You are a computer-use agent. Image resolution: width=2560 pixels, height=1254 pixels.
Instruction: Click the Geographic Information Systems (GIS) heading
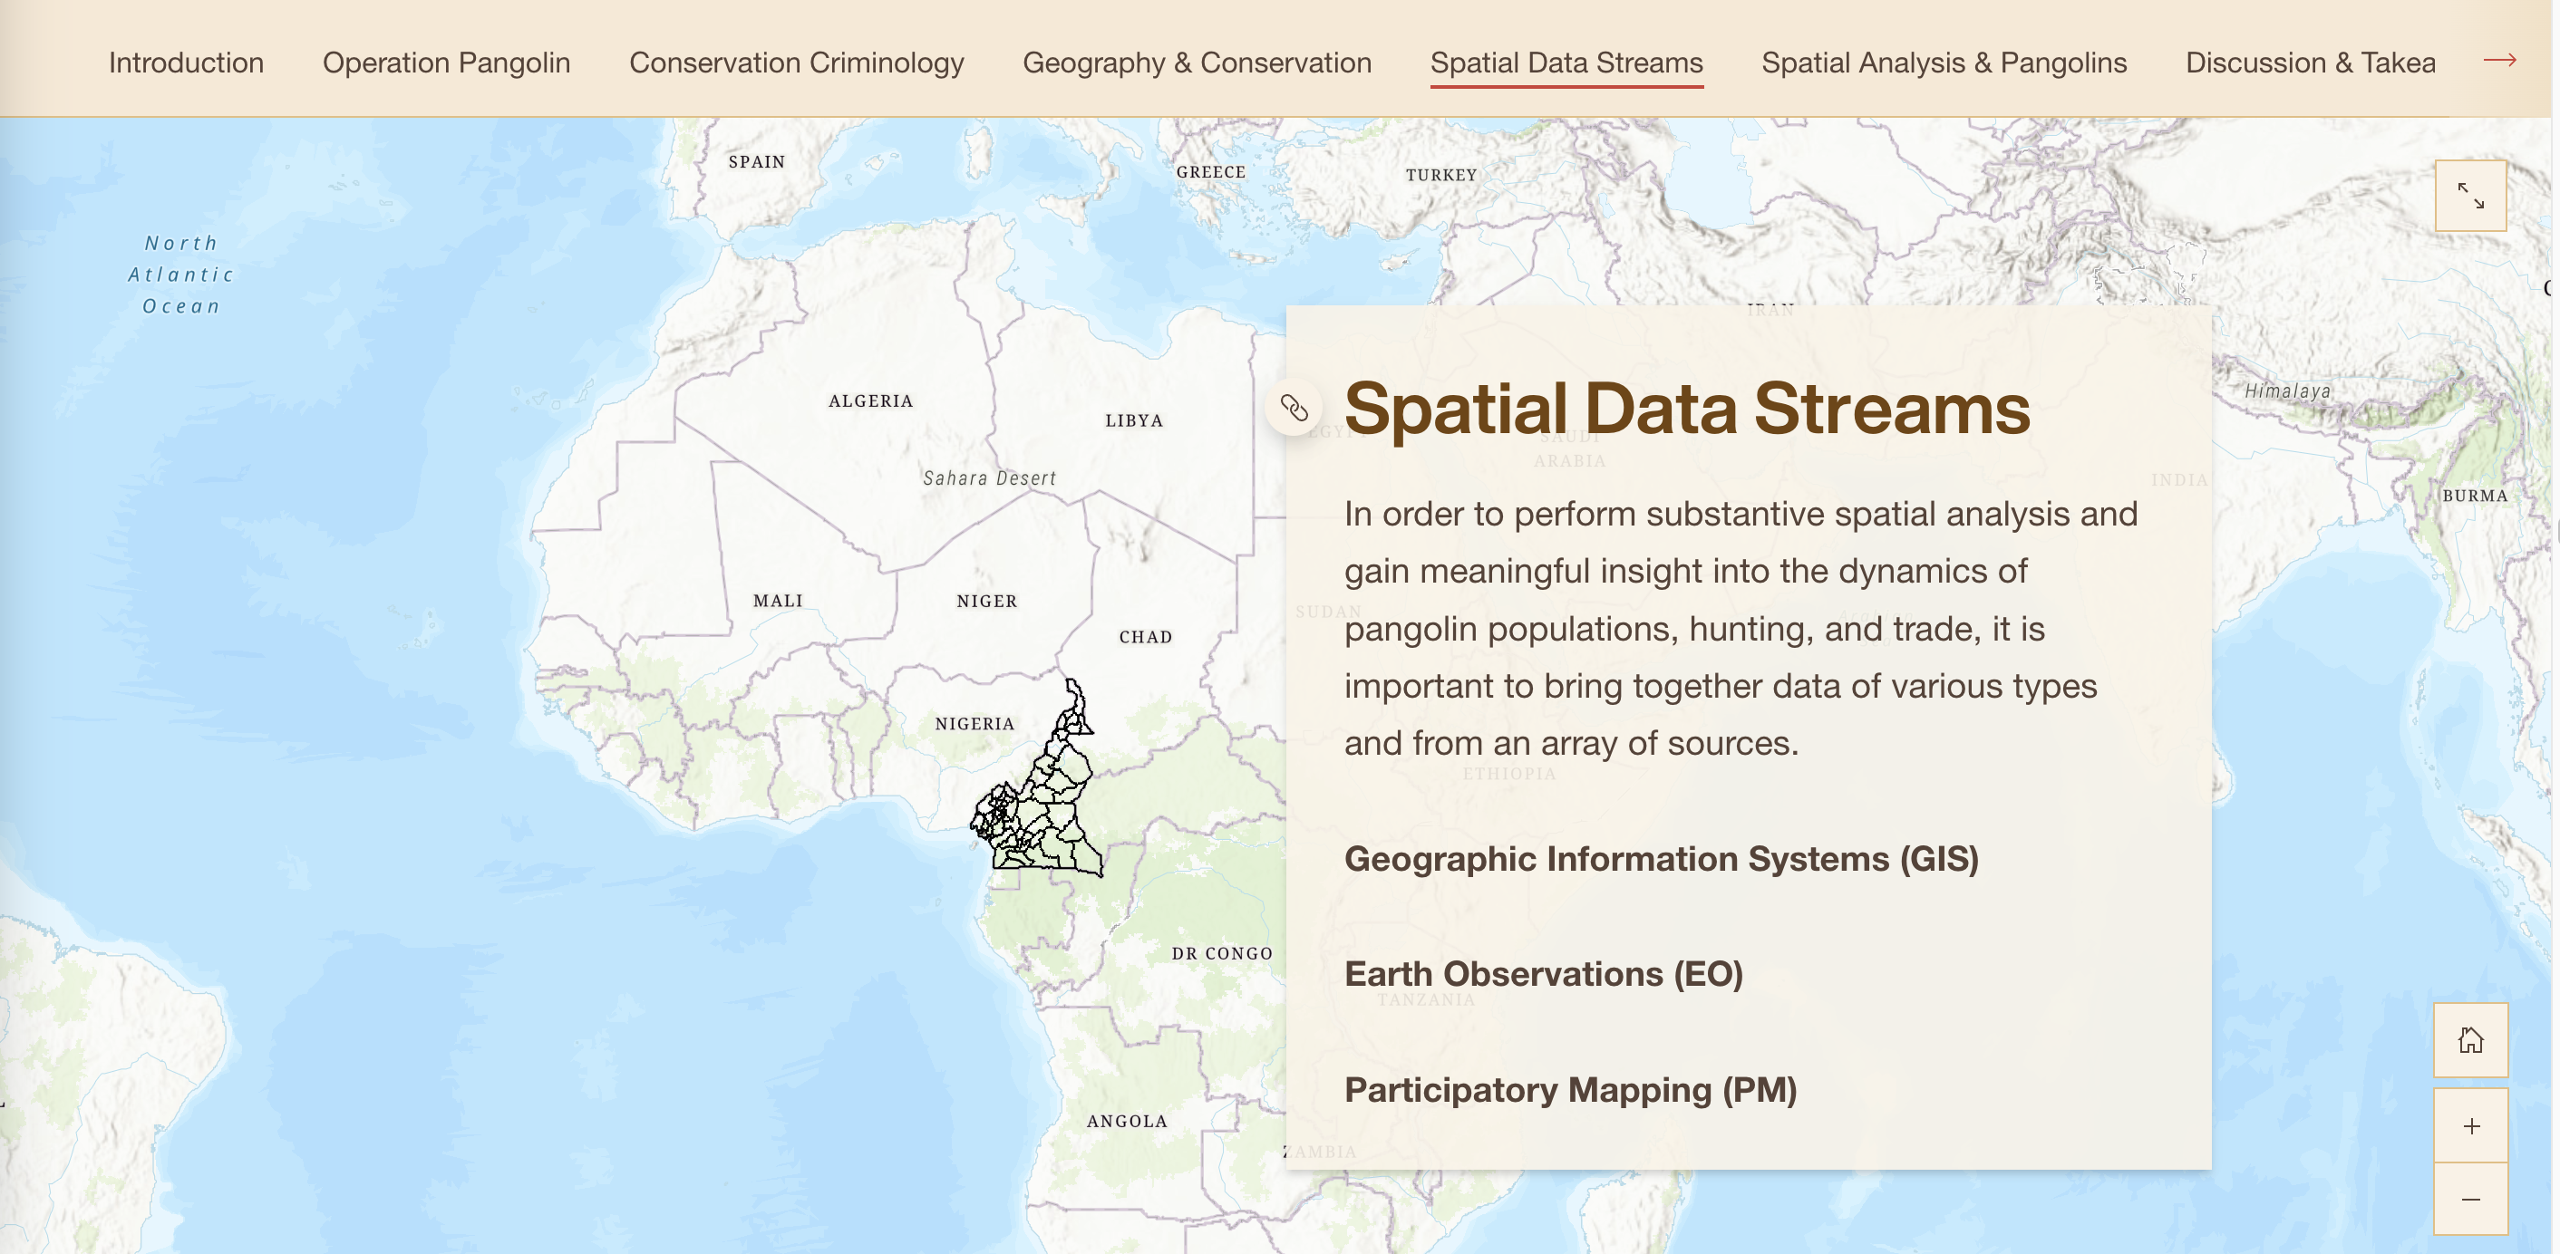1661,859
